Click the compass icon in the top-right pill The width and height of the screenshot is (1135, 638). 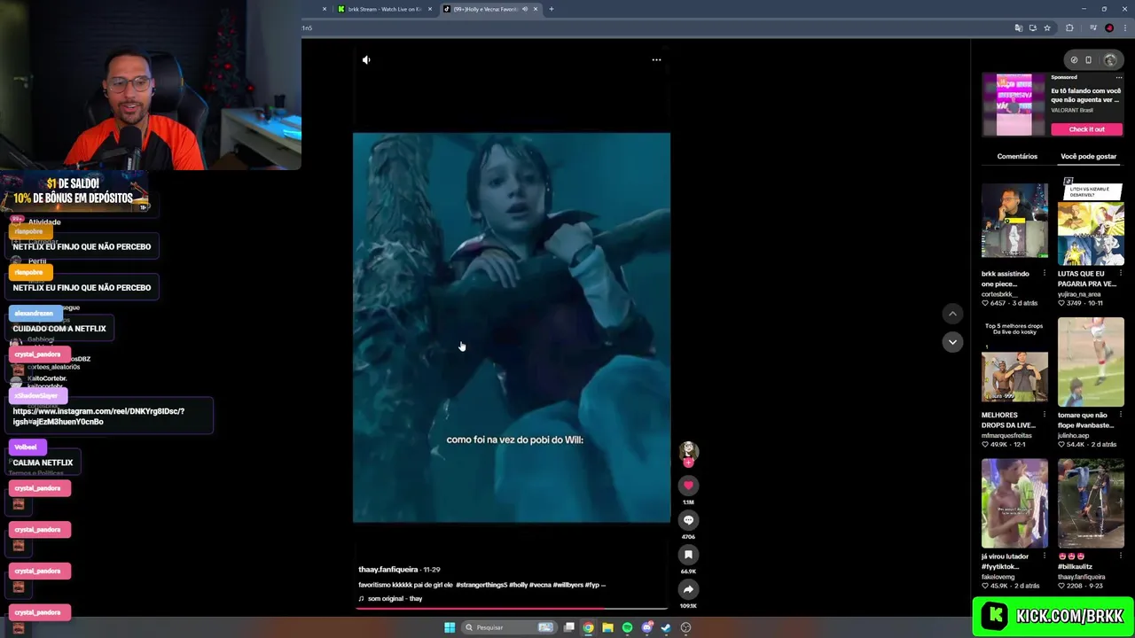1074,59
